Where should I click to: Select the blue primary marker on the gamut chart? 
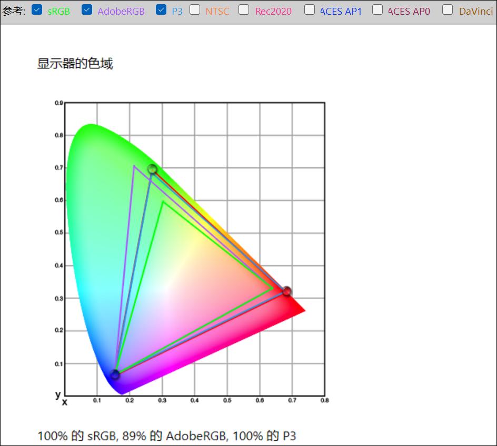pyautogui.click(x=115, y=375)
